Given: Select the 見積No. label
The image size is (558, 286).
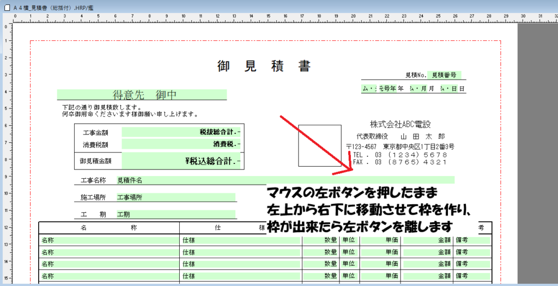Looking at the screenshot, I should point(416,75).
